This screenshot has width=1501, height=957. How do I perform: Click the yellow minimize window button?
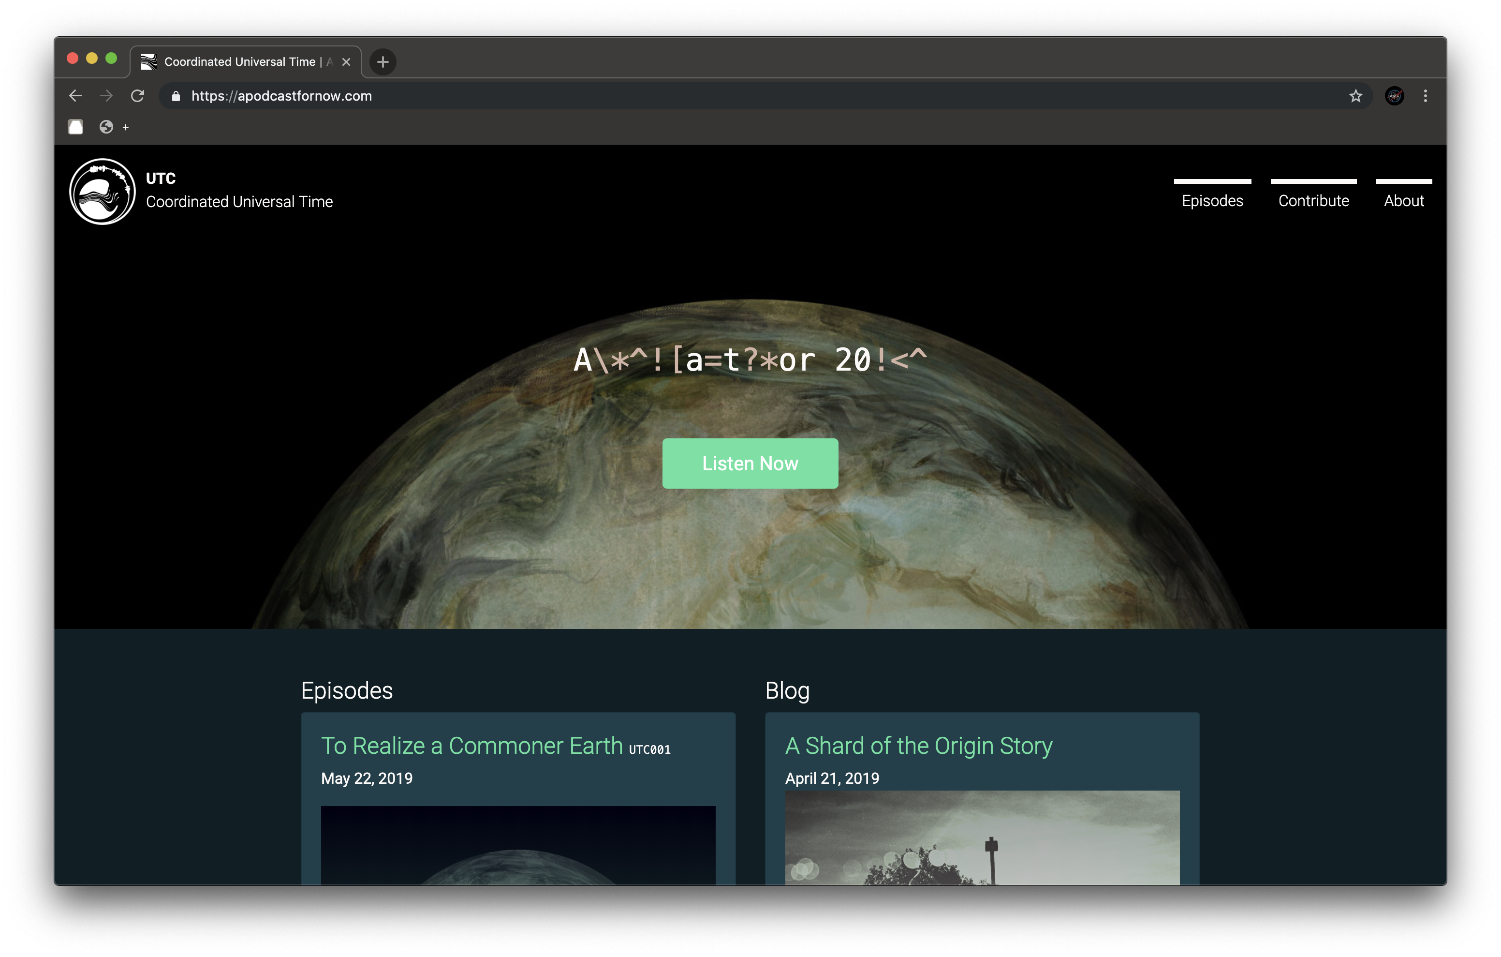tap(91, 58)
